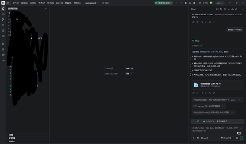Open the 选择(S) menu

33,3
